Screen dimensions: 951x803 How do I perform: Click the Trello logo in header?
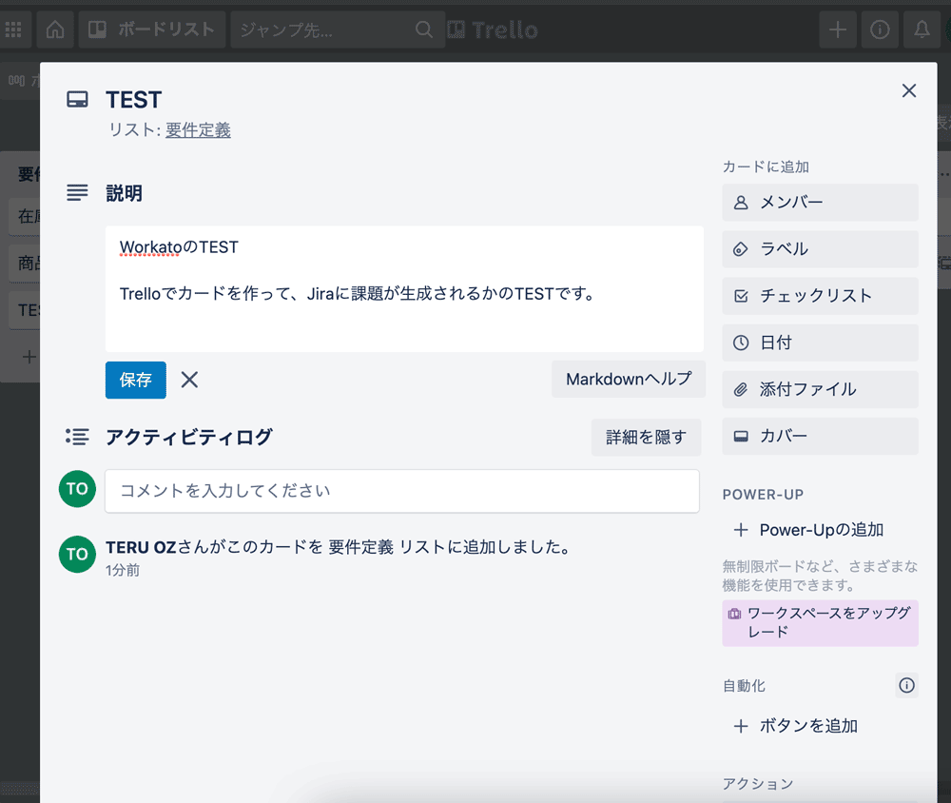(x=493, y=29)
